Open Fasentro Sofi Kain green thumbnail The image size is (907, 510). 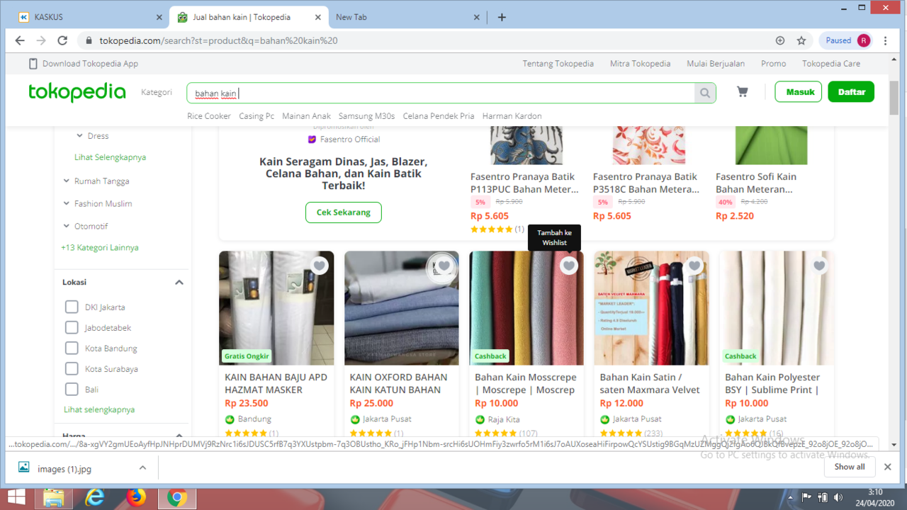(x=771, y=145)
